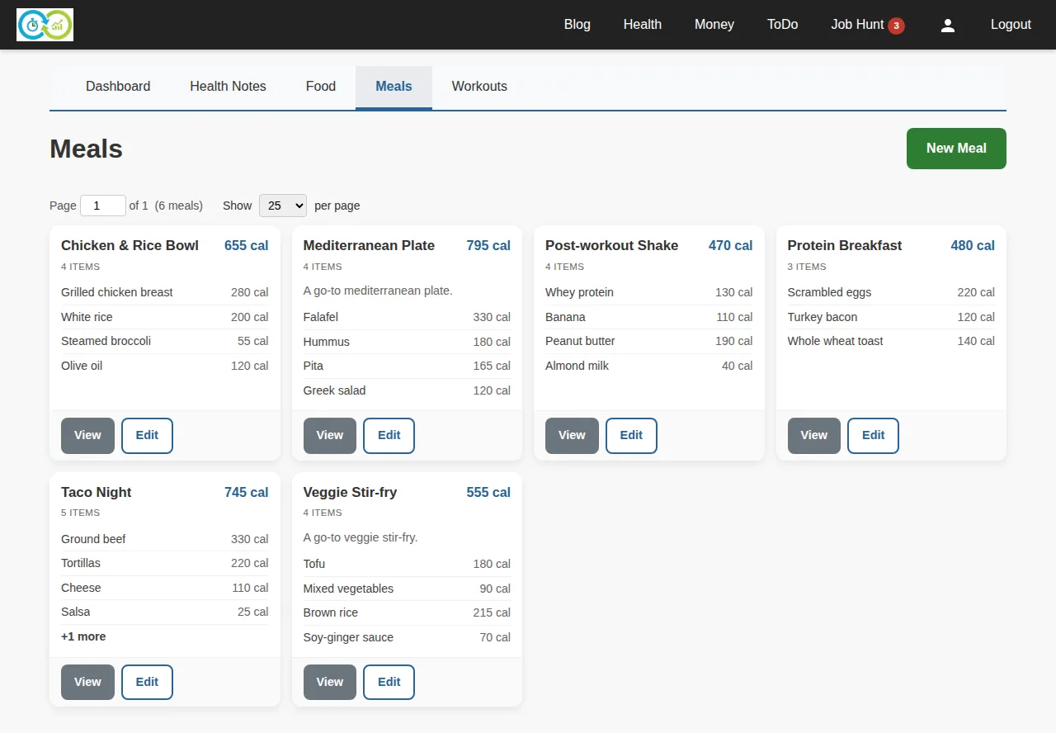Click the 795 cal total

[488, 245]
